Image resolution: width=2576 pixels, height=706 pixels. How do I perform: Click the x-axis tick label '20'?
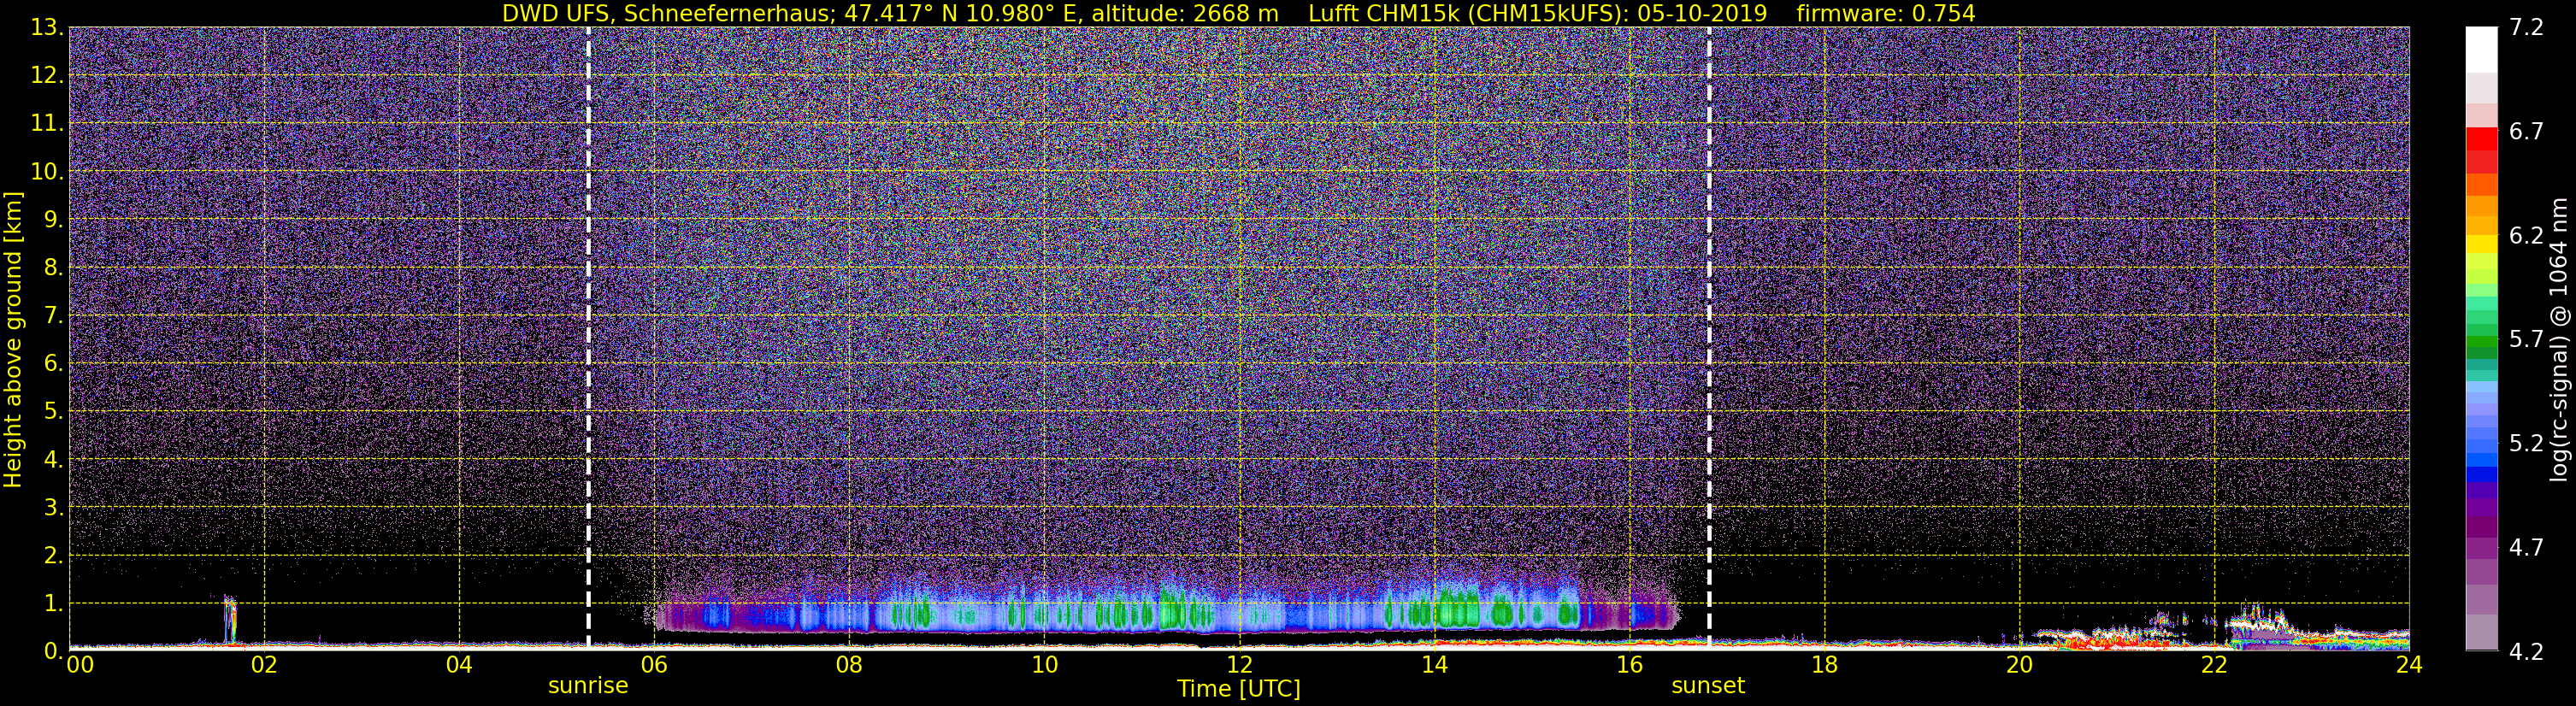point(2019,664)
